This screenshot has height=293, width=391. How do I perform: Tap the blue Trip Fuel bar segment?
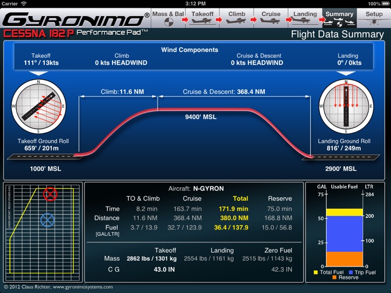tap(345, 234)
